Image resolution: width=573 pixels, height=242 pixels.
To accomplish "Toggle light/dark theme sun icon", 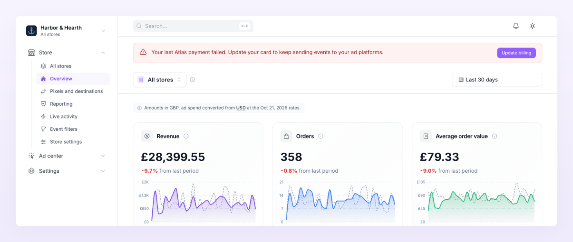I will coord(532,26).
